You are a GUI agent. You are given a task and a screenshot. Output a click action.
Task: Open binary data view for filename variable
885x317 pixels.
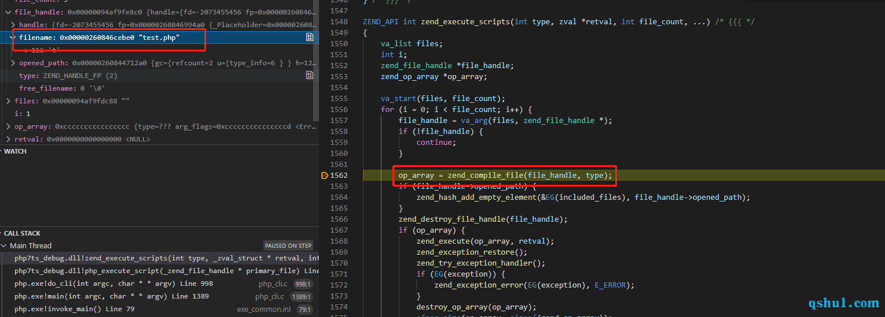tap(310, 37)
